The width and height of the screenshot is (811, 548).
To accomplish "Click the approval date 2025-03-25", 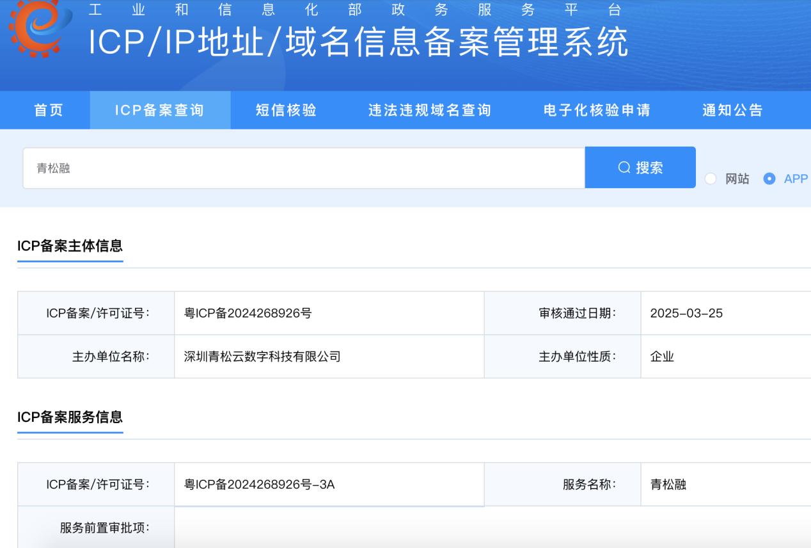I will (x=686, y=313).
